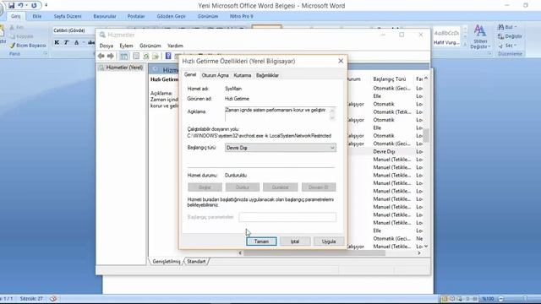Click the Back arrow in Hizmetler toolbar
The height and width of the screenshot is (304, 541).
tap(101, 56)
